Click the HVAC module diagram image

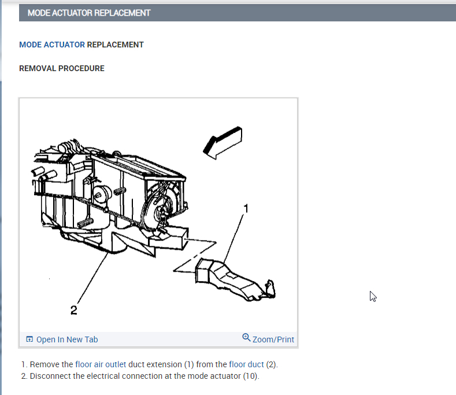pos(158,215)
